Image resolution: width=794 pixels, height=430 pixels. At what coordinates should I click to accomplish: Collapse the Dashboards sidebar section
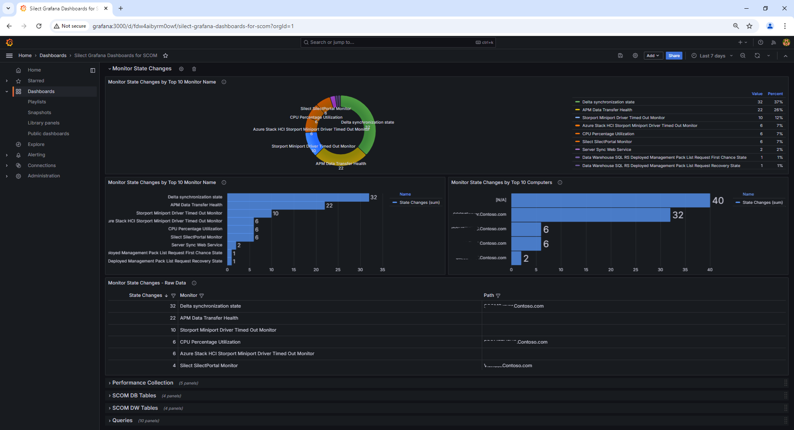click(x=7, y=91)
